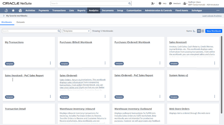Screen dimensions: 224x125
Task: Click the workbook list vertical scrollbar
Action: click(x=221, y=75)
